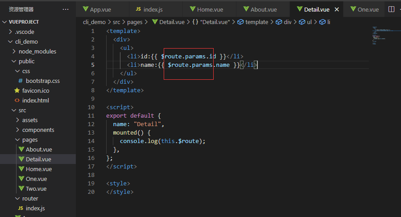The height and width of the screenshot is (217, 401).
Task: Select Detail.vue in the file tree
Action: 38,159
